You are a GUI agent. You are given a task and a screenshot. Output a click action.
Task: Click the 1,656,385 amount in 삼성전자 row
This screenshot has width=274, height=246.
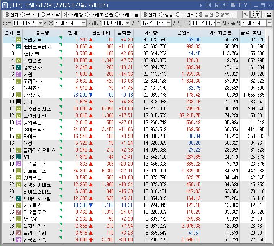coord(254,95)
